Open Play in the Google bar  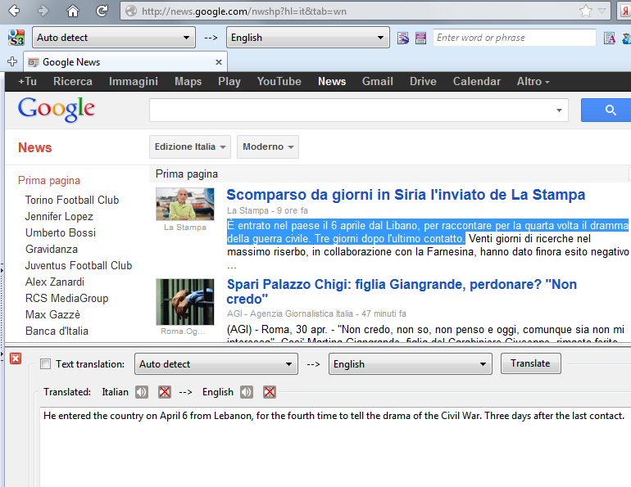(229, 81)
